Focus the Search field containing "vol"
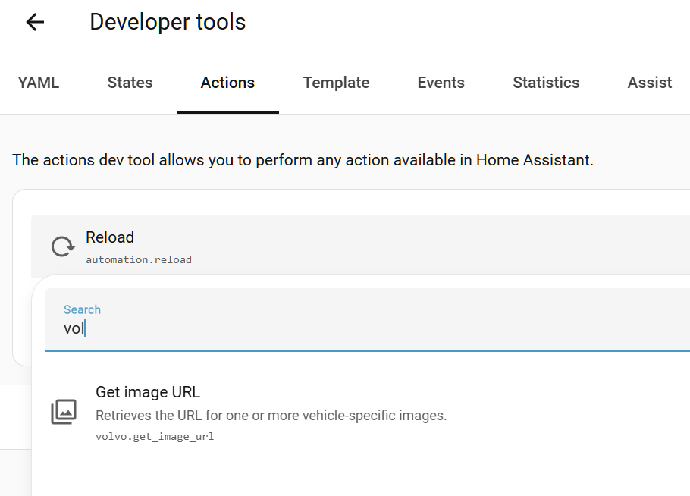The width and height of the screenshot is (690, 496). pyautogui.click(x=364, y=329)
